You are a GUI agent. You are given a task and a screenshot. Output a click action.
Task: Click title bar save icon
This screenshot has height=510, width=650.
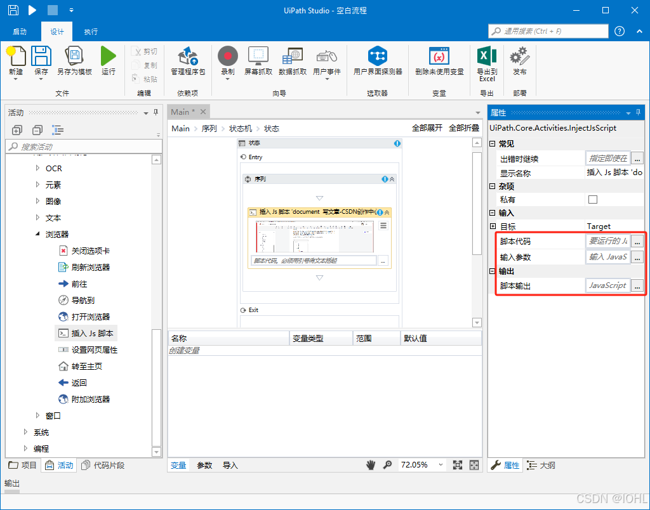(x=13, y=10)
